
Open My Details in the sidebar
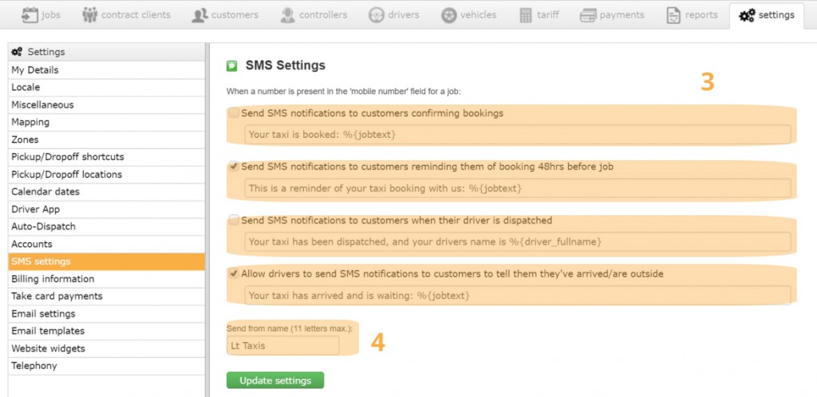107,69
